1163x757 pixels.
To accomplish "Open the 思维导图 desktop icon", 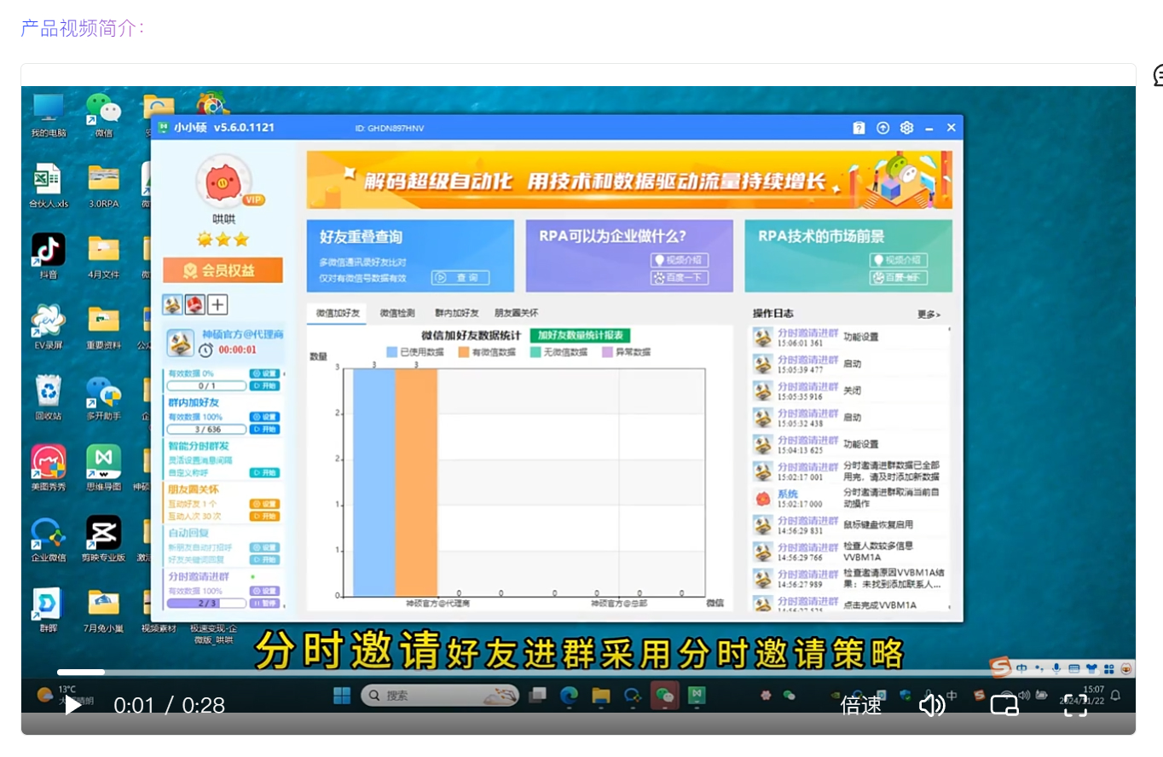I will (103, 468).
